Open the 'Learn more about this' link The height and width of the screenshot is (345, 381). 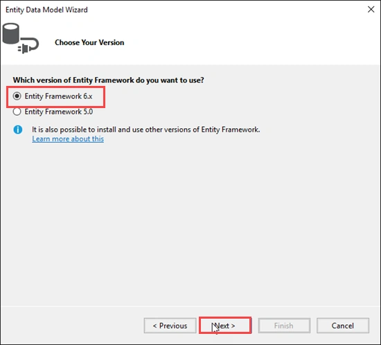[68, 139]
